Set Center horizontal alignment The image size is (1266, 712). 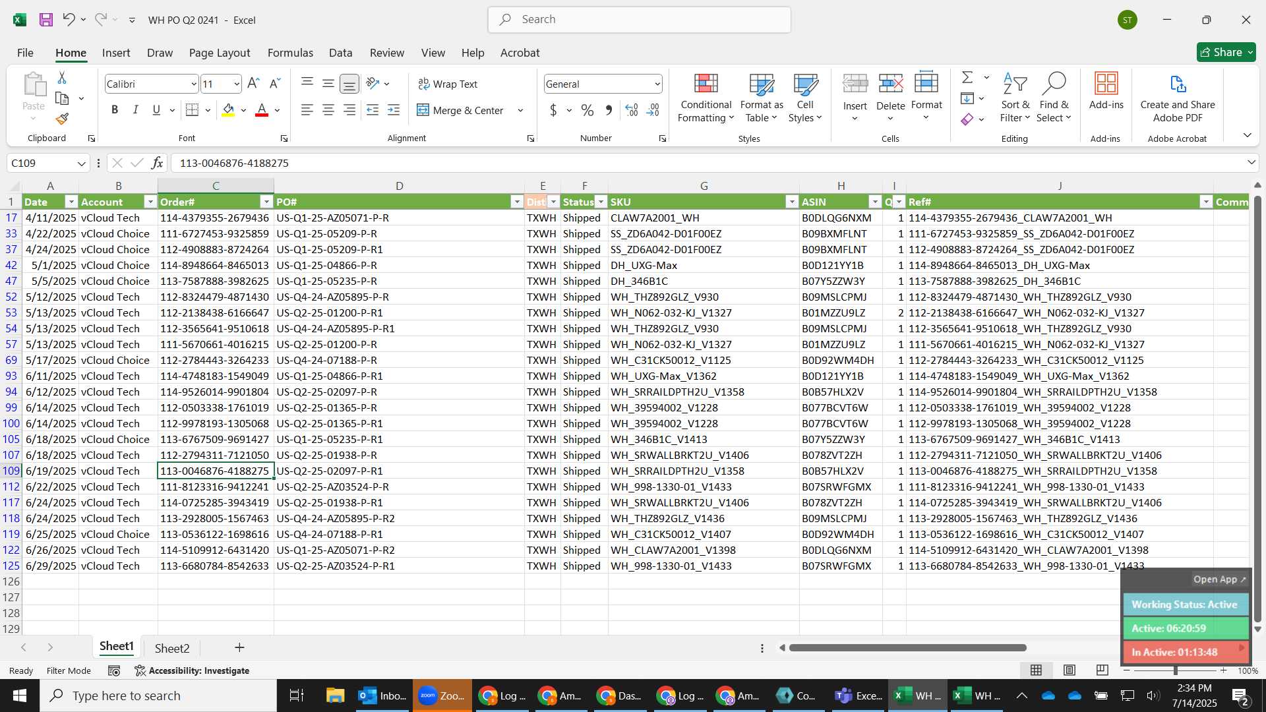coord(328,110)
